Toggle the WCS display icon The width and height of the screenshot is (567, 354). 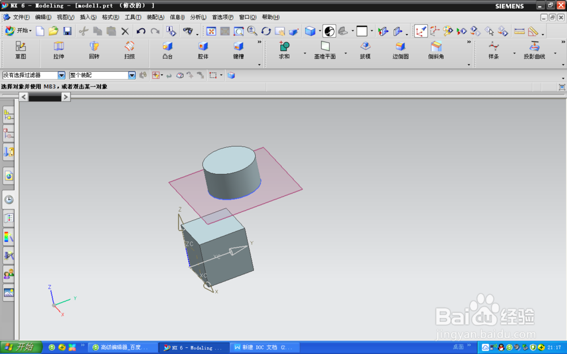(421, 31)
